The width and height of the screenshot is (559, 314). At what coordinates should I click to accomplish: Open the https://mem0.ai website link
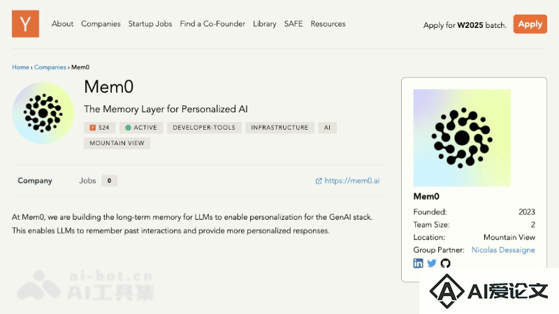[x=352, y=181]
